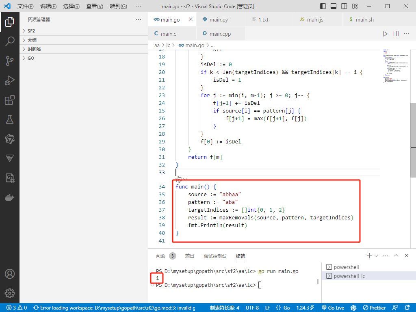
Task: Add a new terminal
Action: [369, 256]
